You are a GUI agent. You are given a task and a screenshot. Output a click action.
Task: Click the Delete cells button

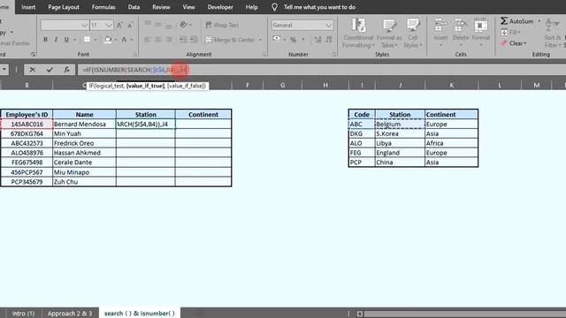coord(460,33)
